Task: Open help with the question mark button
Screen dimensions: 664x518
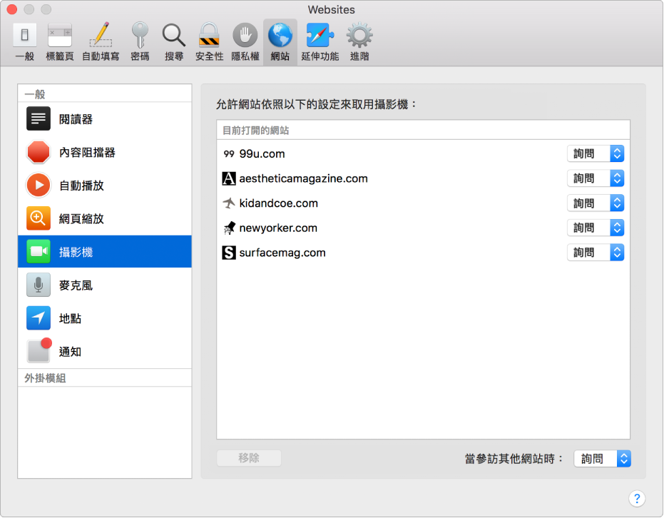Action: [637, 499]
